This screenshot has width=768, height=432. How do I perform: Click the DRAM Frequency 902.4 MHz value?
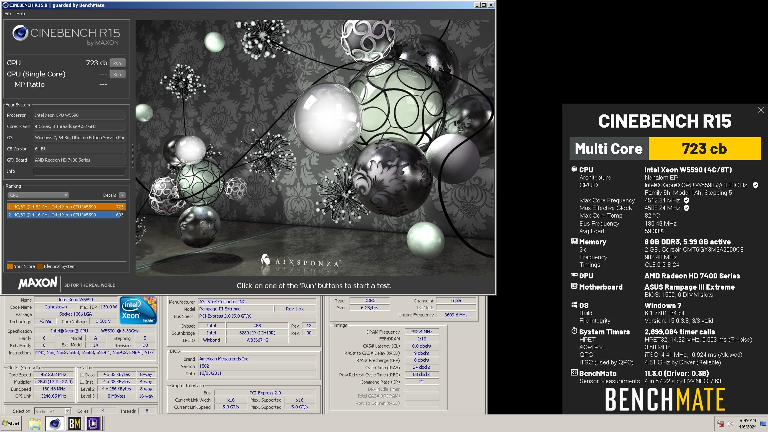(x=422, y=332)
